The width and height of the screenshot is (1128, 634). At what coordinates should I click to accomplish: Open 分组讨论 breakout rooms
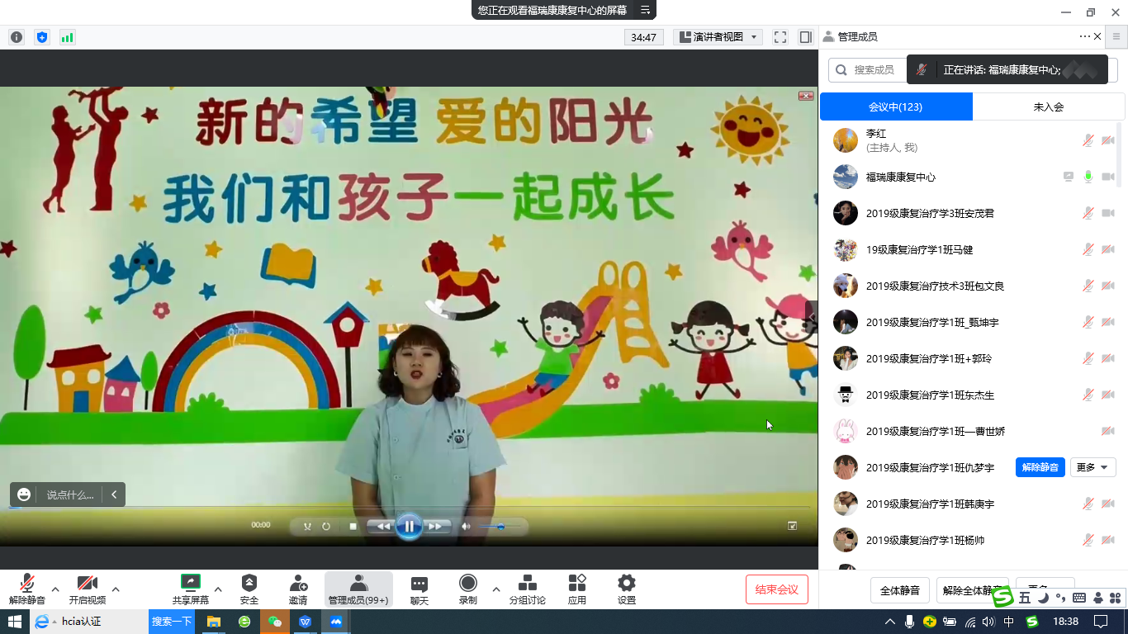coord(527,589)
